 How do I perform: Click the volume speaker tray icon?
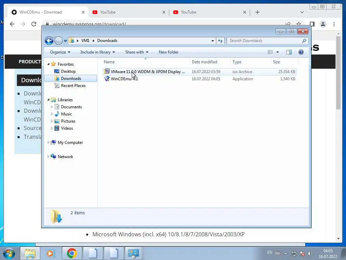310,253
